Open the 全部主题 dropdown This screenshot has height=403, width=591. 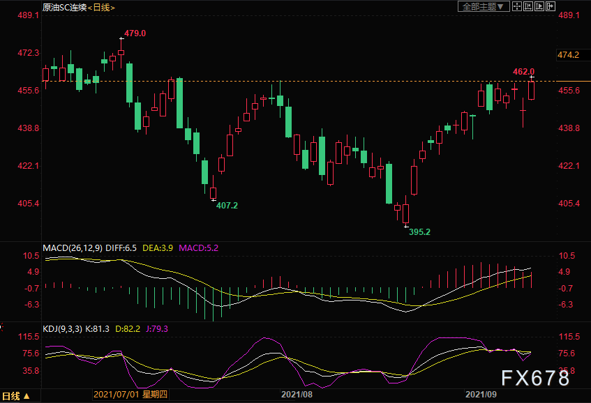482,6
